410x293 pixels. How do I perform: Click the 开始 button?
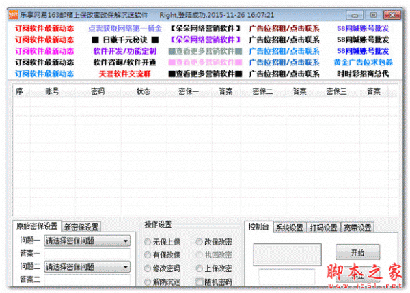pos(357,252)
